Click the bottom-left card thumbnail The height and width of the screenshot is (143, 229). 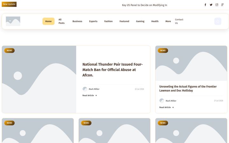pos(38,131)
